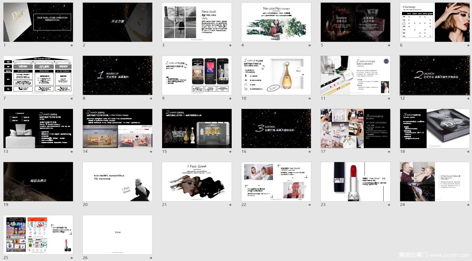Select slide 19 thumbnail titled 超级品牌日

38,182
